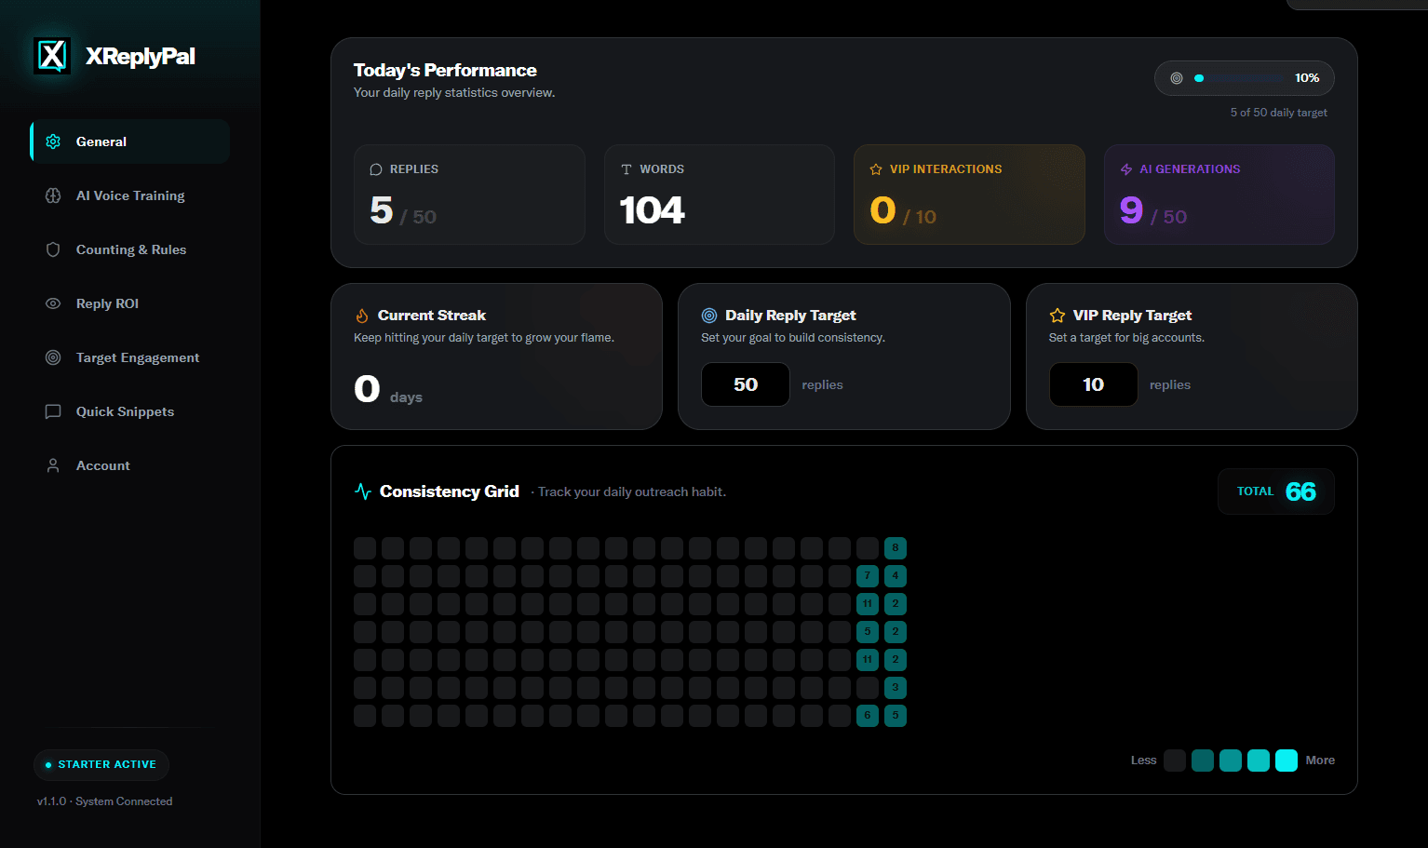Click the settings gear icon beside General
Screen dimensions: 1428x848
[53, 141]
